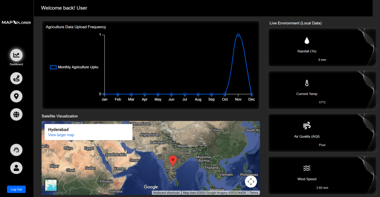The width and height of the screenshot is (380, 197).
Task: Click the Nov data point on chart
Action: (x=238, y=35)
